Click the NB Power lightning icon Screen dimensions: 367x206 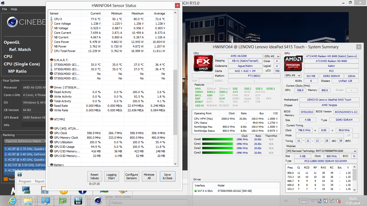tap(52, 46)
